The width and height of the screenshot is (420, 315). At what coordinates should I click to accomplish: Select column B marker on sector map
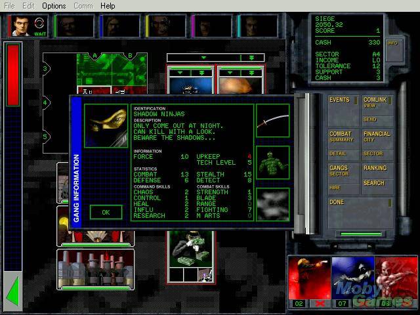pos(130,56)
